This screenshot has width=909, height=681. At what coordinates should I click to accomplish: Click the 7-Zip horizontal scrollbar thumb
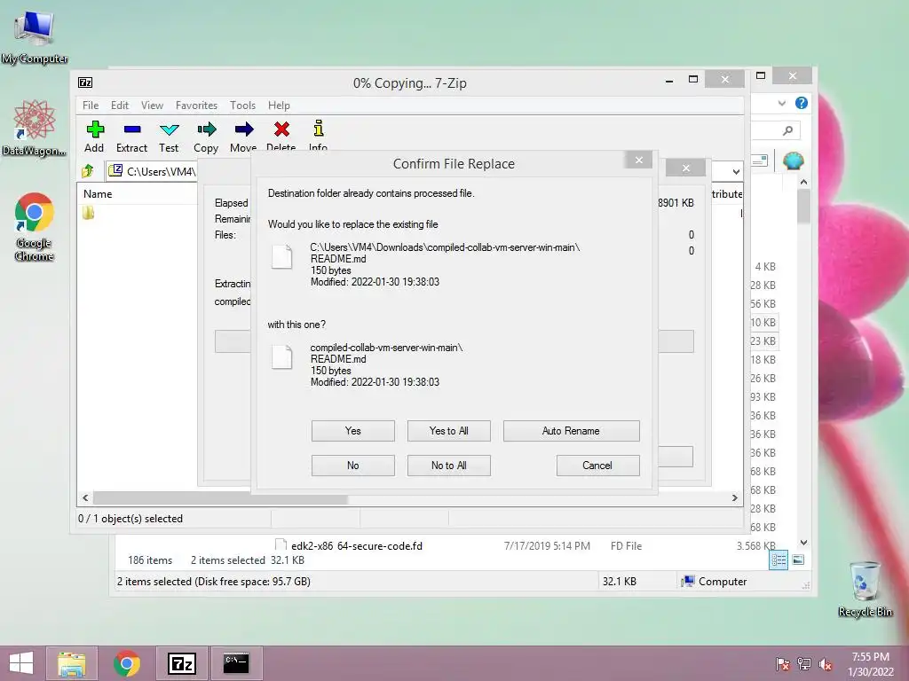pyautogui.click(x=220, y=498)
